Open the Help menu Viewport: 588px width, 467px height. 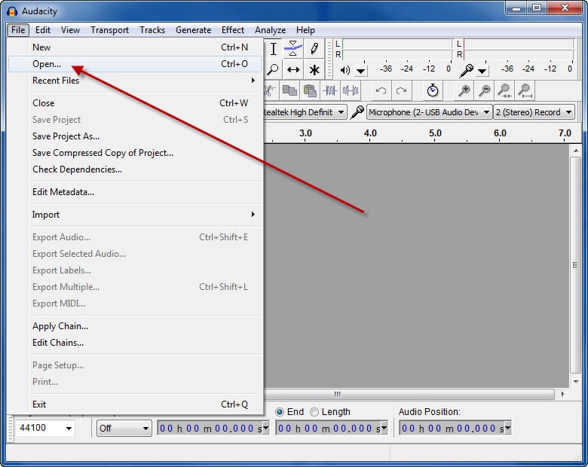point(305,30)
